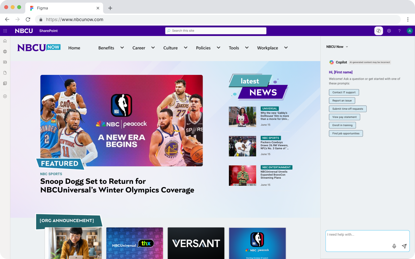Click the Packers-Cowboys article thumbnail
The width and height of the screenshot is (415, 259).
243,146
